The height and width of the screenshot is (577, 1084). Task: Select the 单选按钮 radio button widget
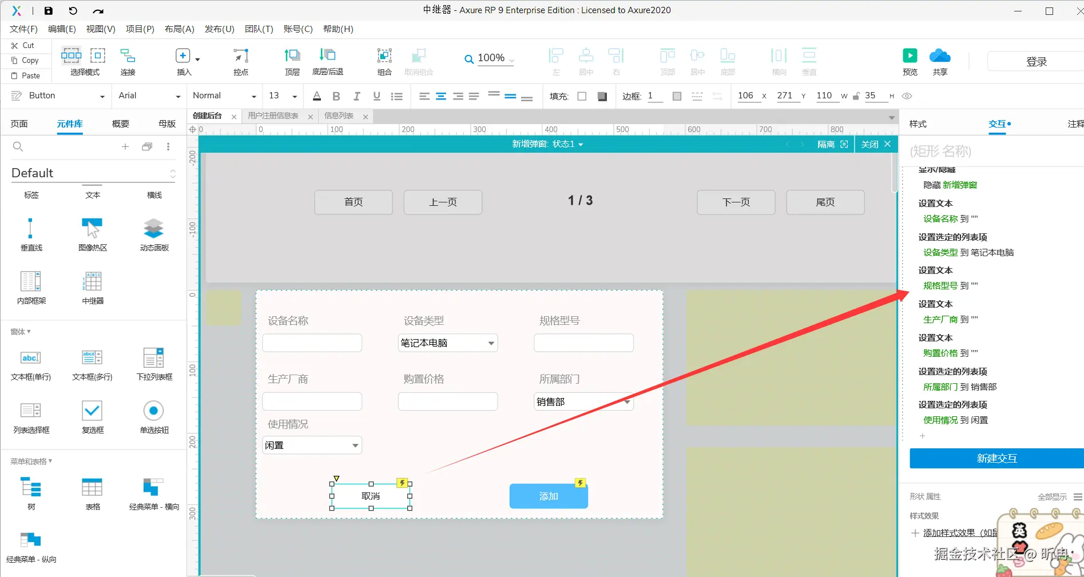(x=154, y=417)
